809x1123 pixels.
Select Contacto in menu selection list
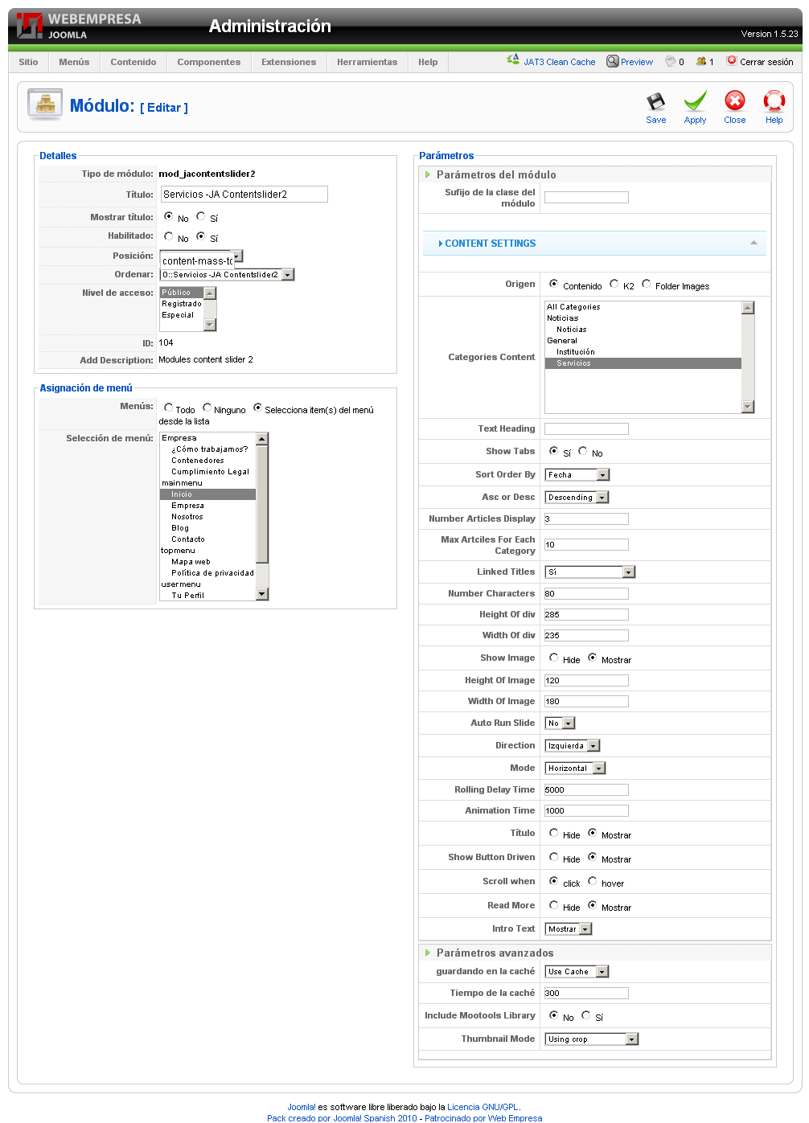207,539
